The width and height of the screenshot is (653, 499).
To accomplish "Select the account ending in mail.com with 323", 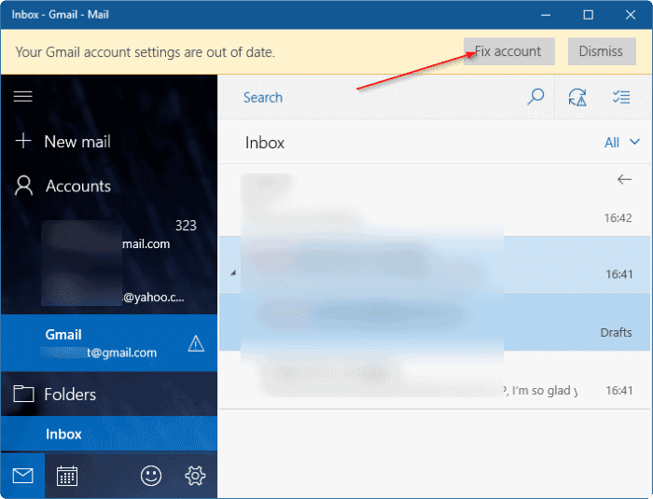I will pyautogui.click(x=109, y=234).
